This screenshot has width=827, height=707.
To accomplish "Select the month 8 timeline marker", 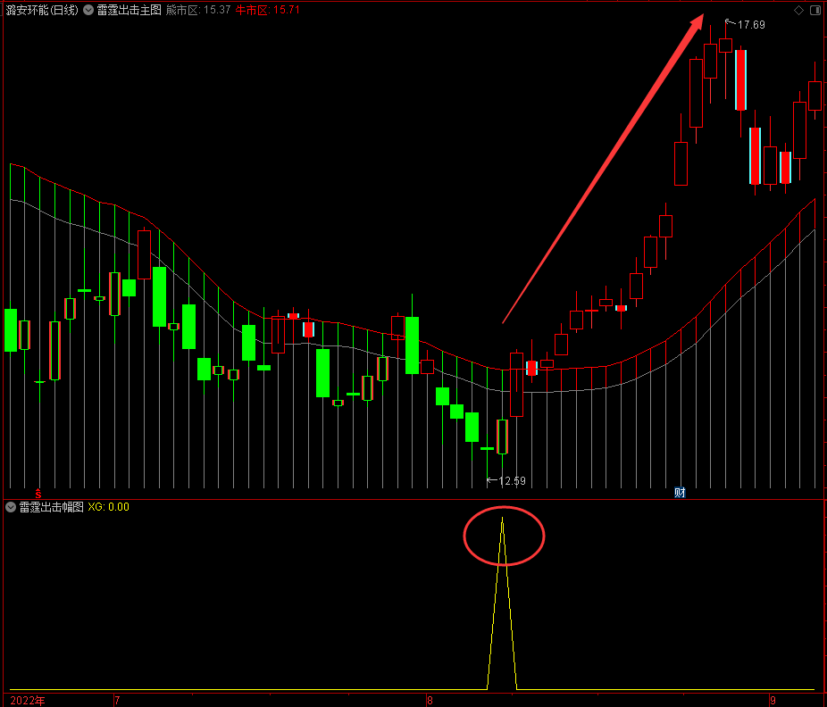I will click(x=430, y=701).
